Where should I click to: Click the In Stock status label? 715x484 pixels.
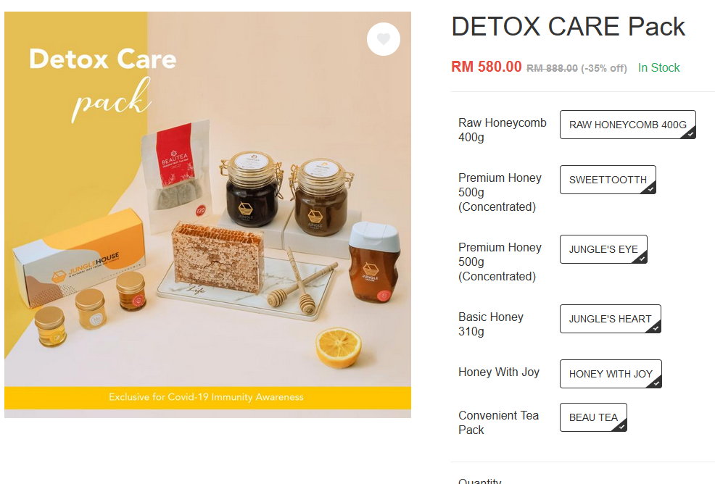(x=658, y=68)
